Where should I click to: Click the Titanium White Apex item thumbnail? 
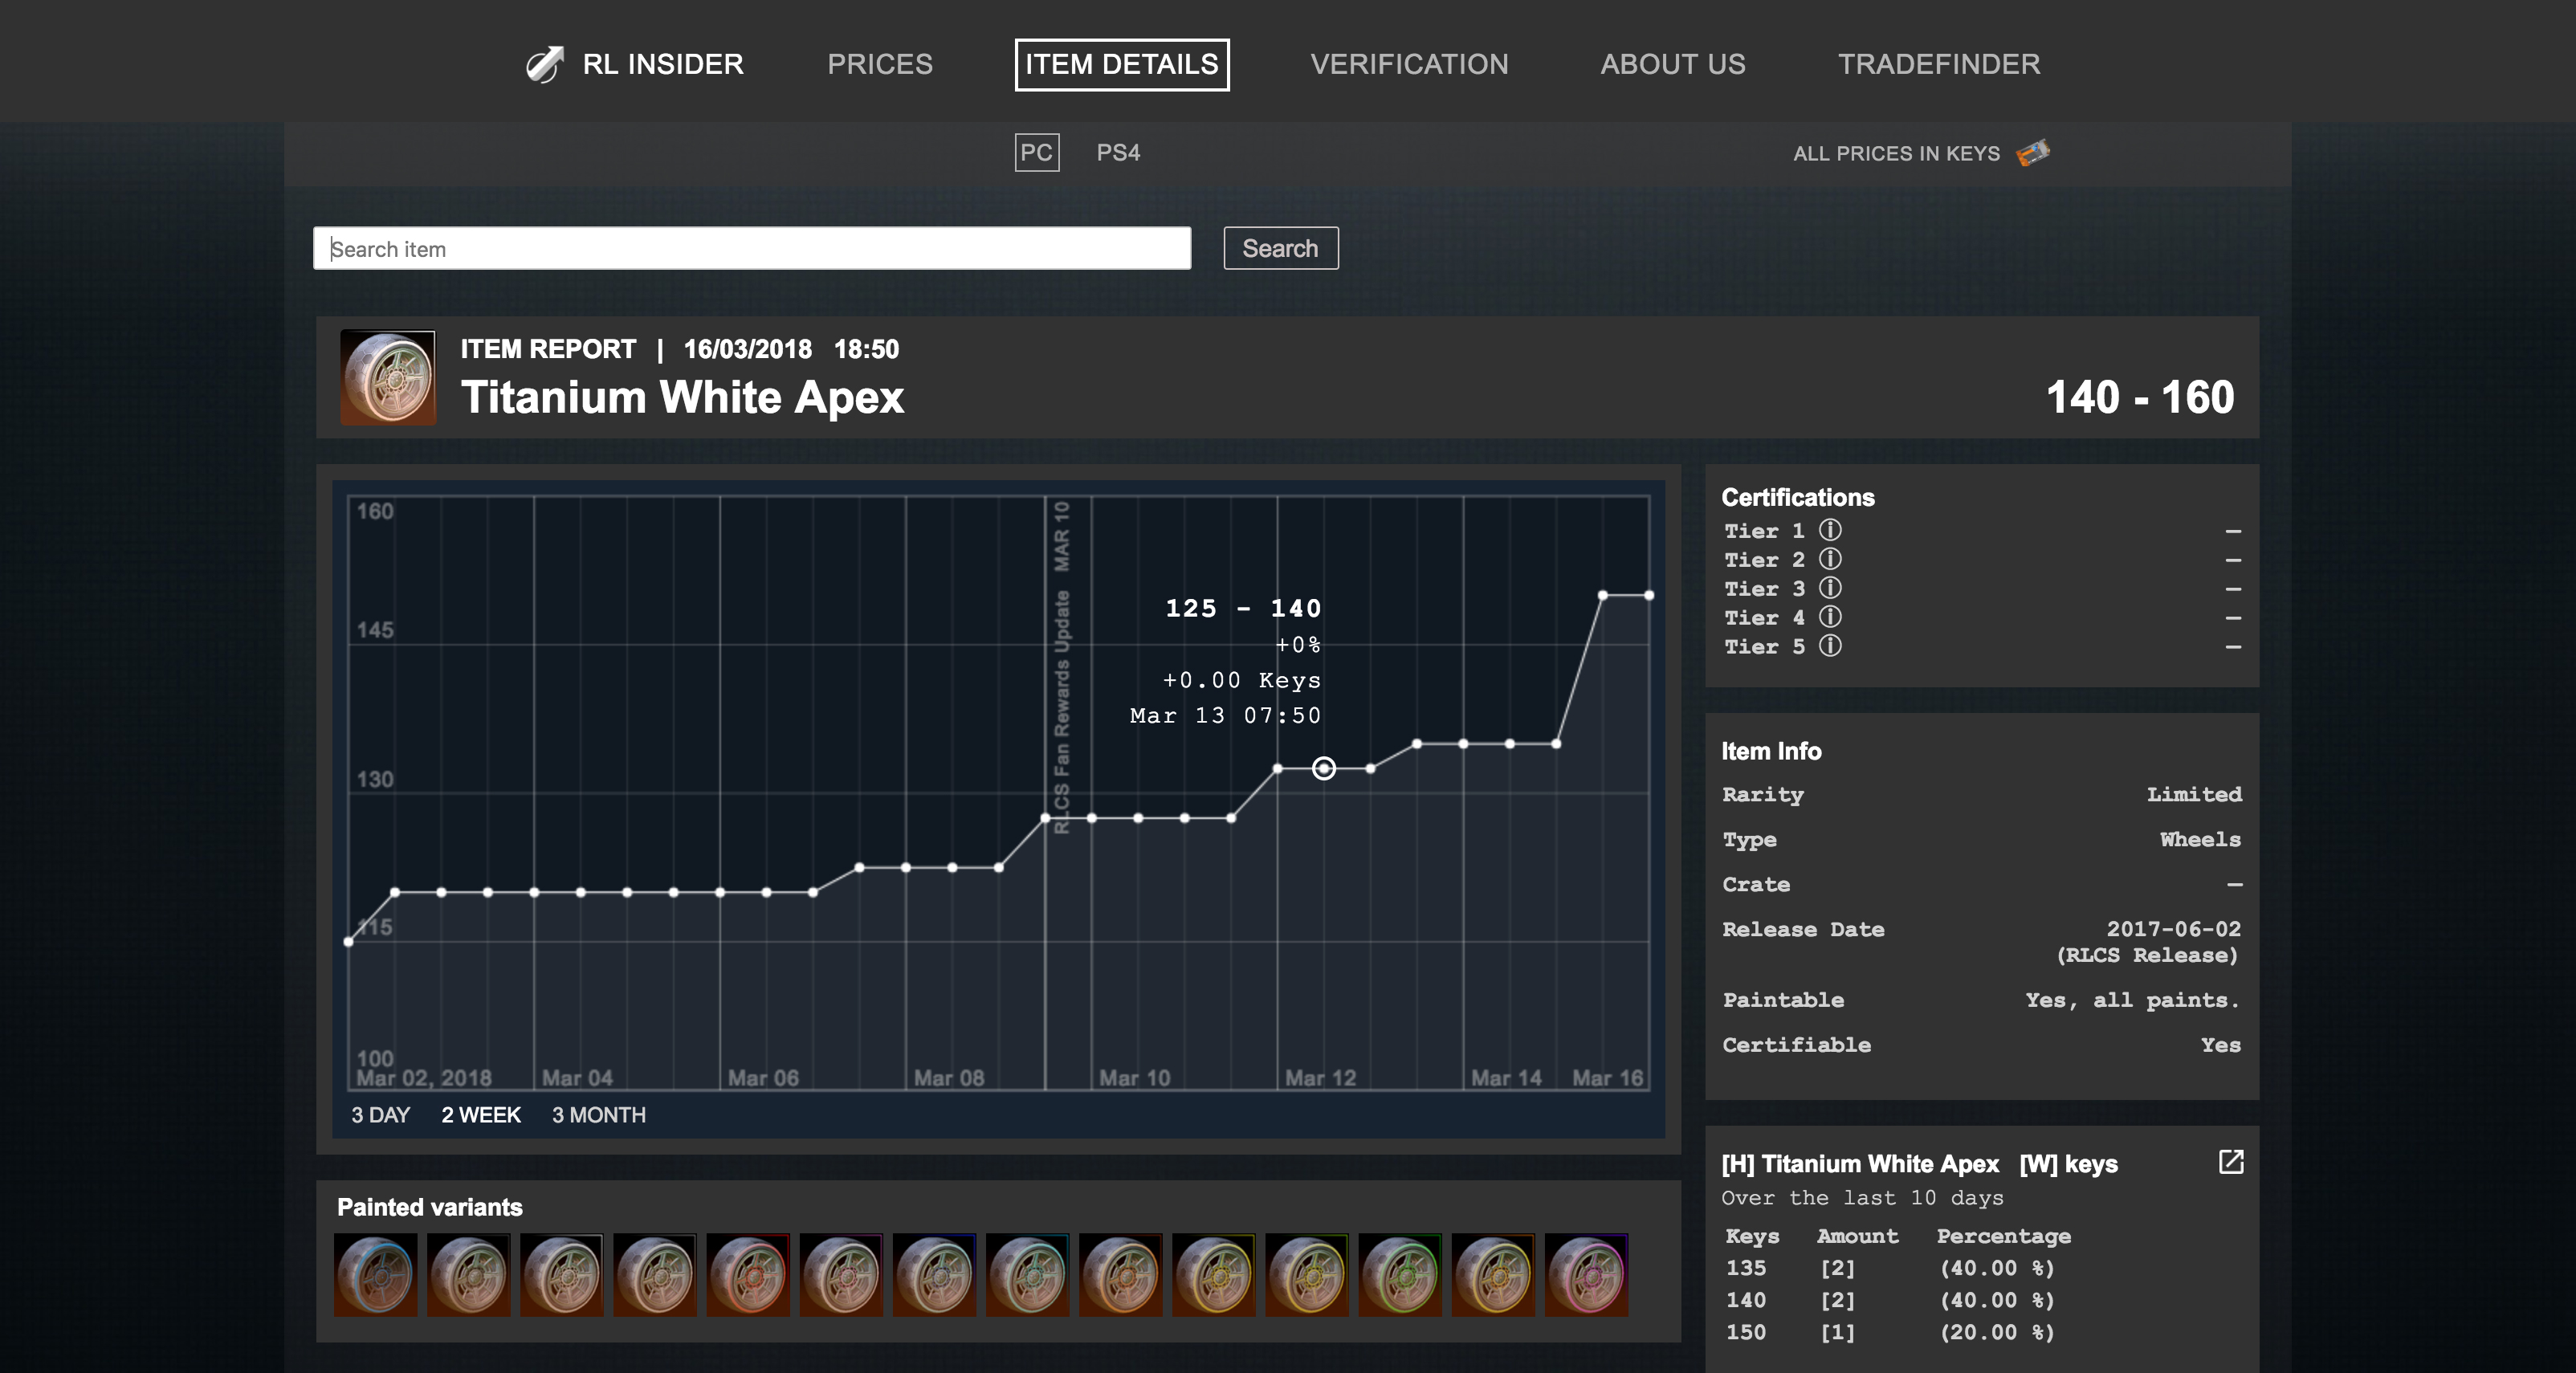click(x=388, y=378)
